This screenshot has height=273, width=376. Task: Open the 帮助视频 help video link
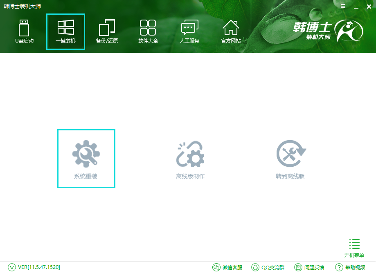[350, 267]
